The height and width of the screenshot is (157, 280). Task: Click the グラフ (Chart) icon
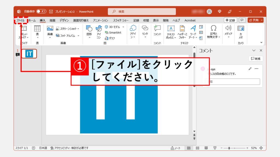click(x=110, y=38)
